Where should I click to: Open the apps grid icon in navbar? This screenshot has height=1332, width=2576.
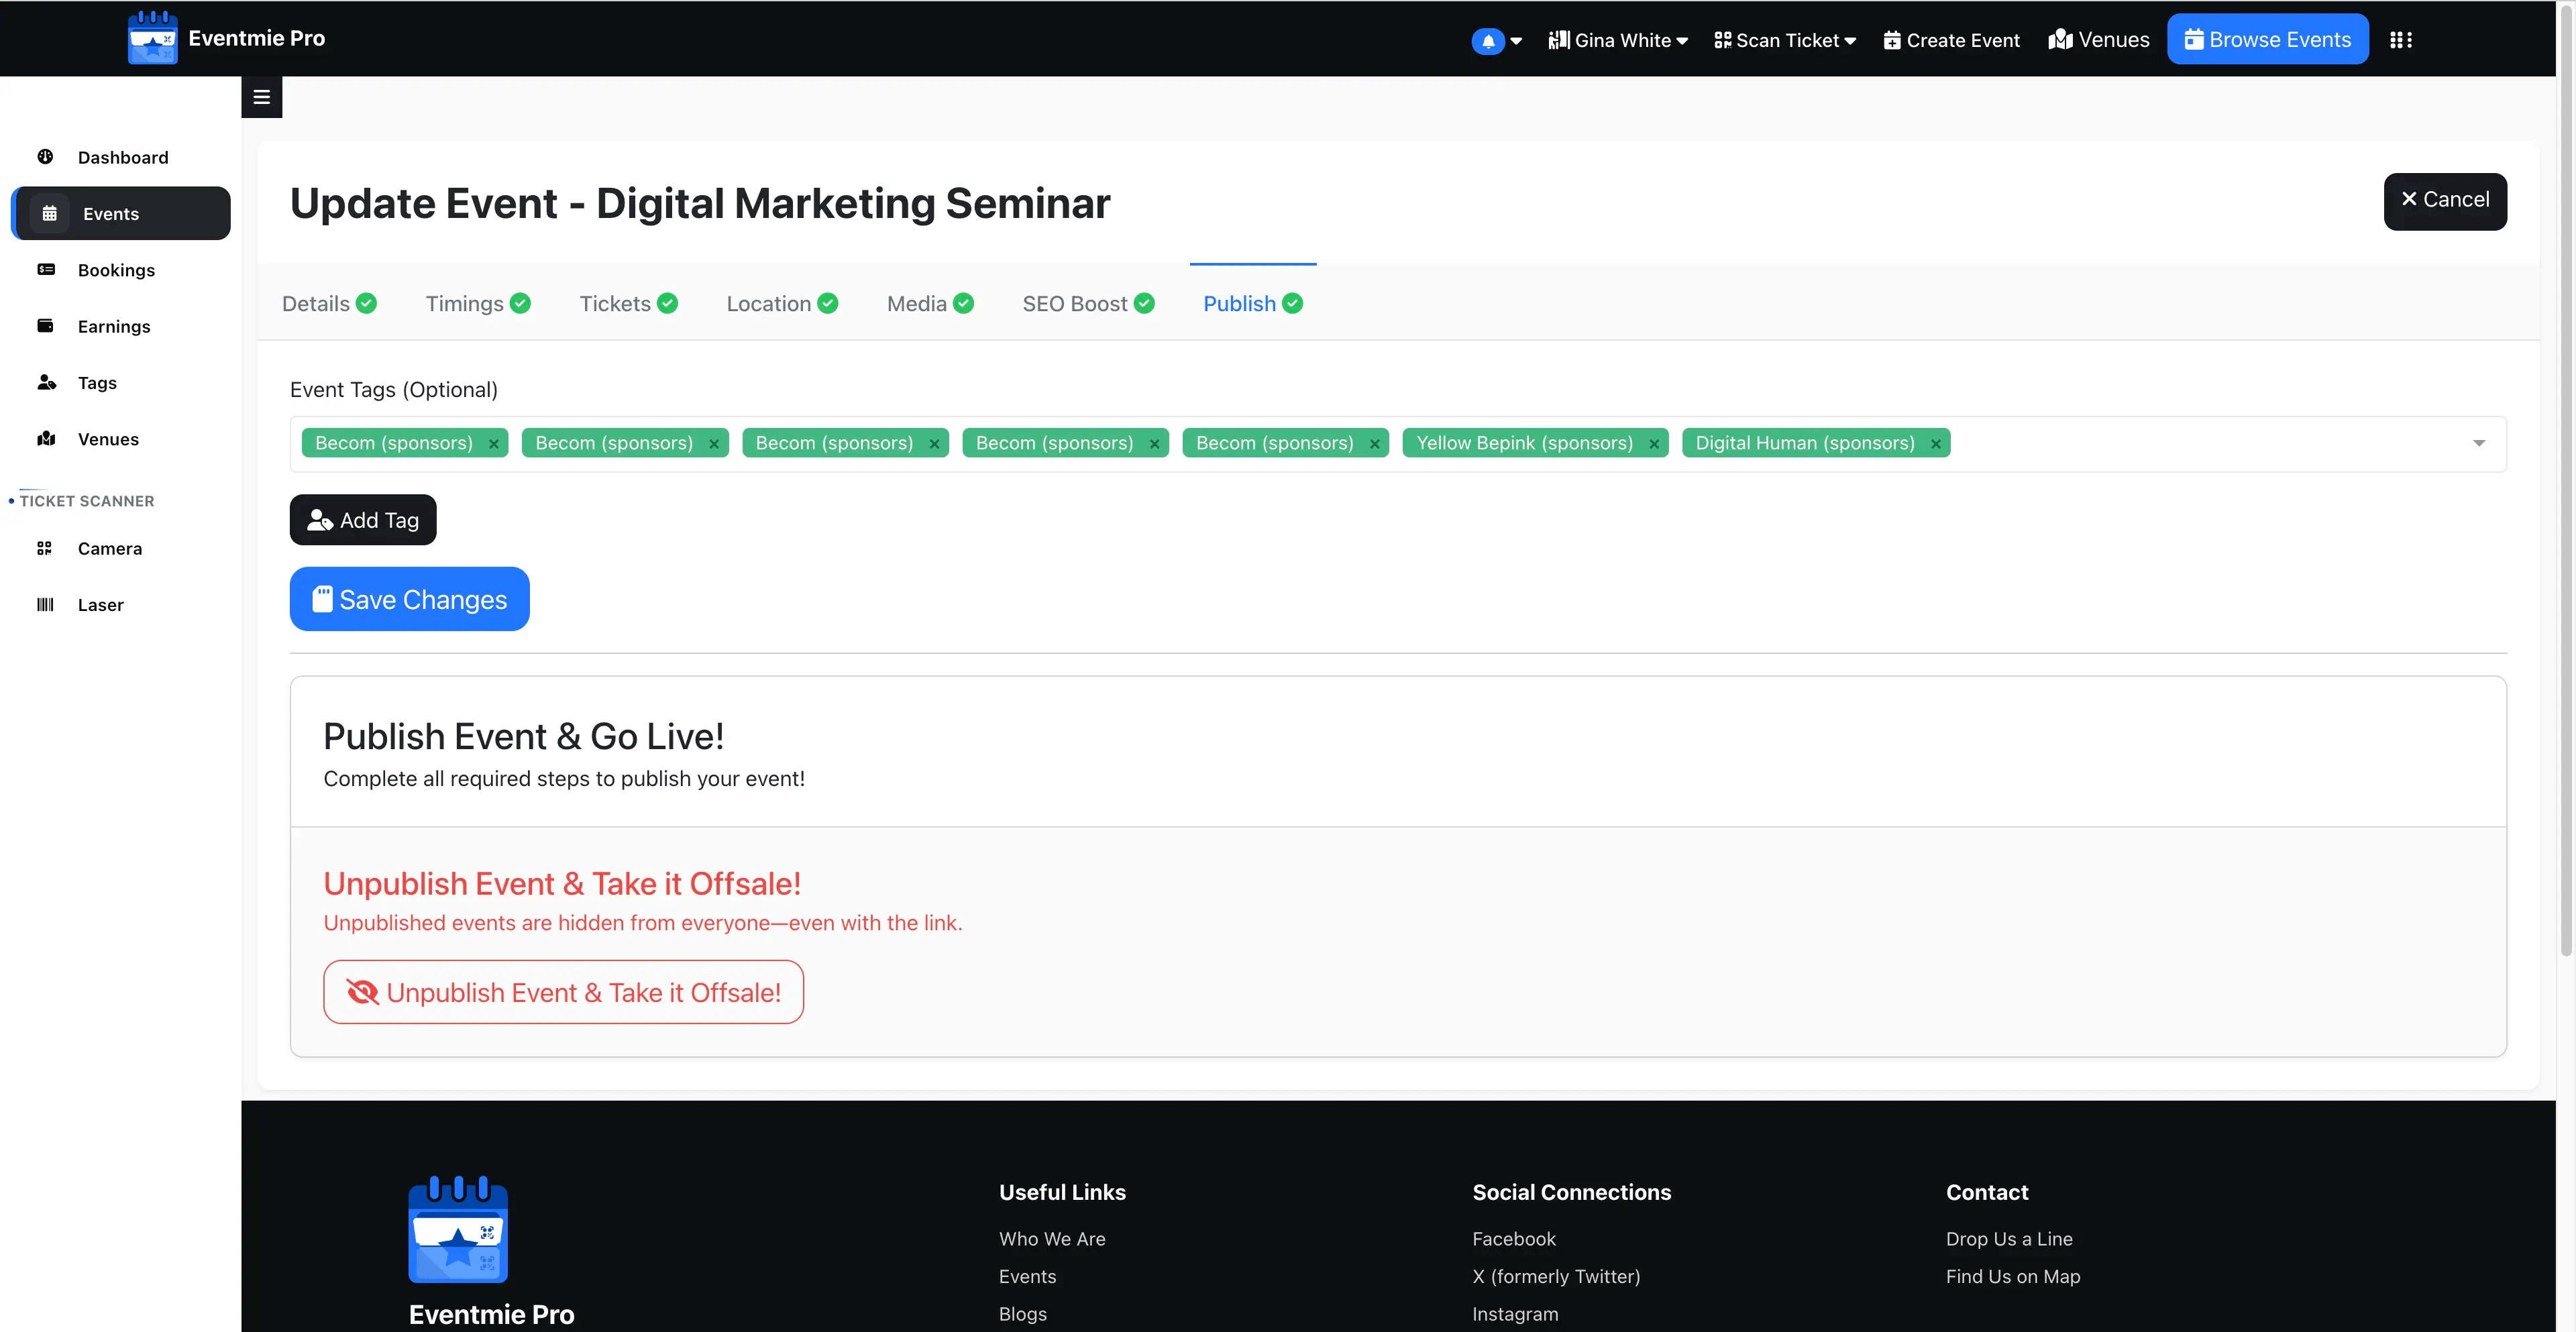2400,40
